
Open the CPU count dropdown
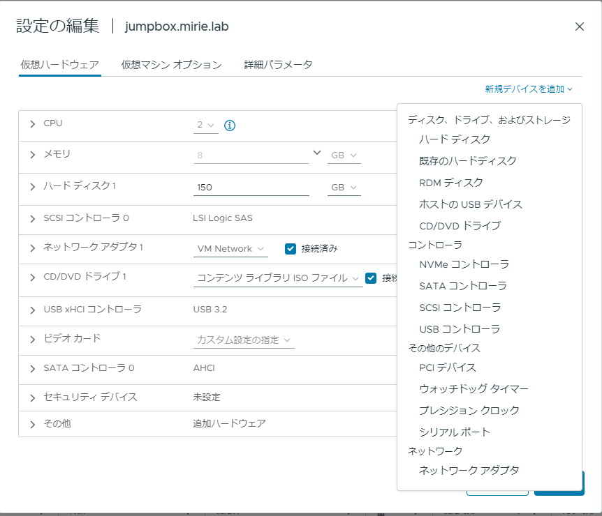206,126
